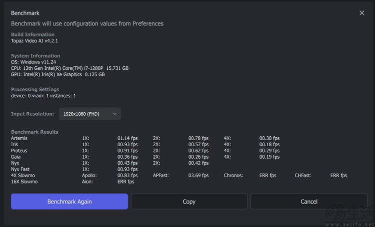375x227 pixels.
Task: Click the GPU Intel Iris Xe line
Action: coord(57,74)
